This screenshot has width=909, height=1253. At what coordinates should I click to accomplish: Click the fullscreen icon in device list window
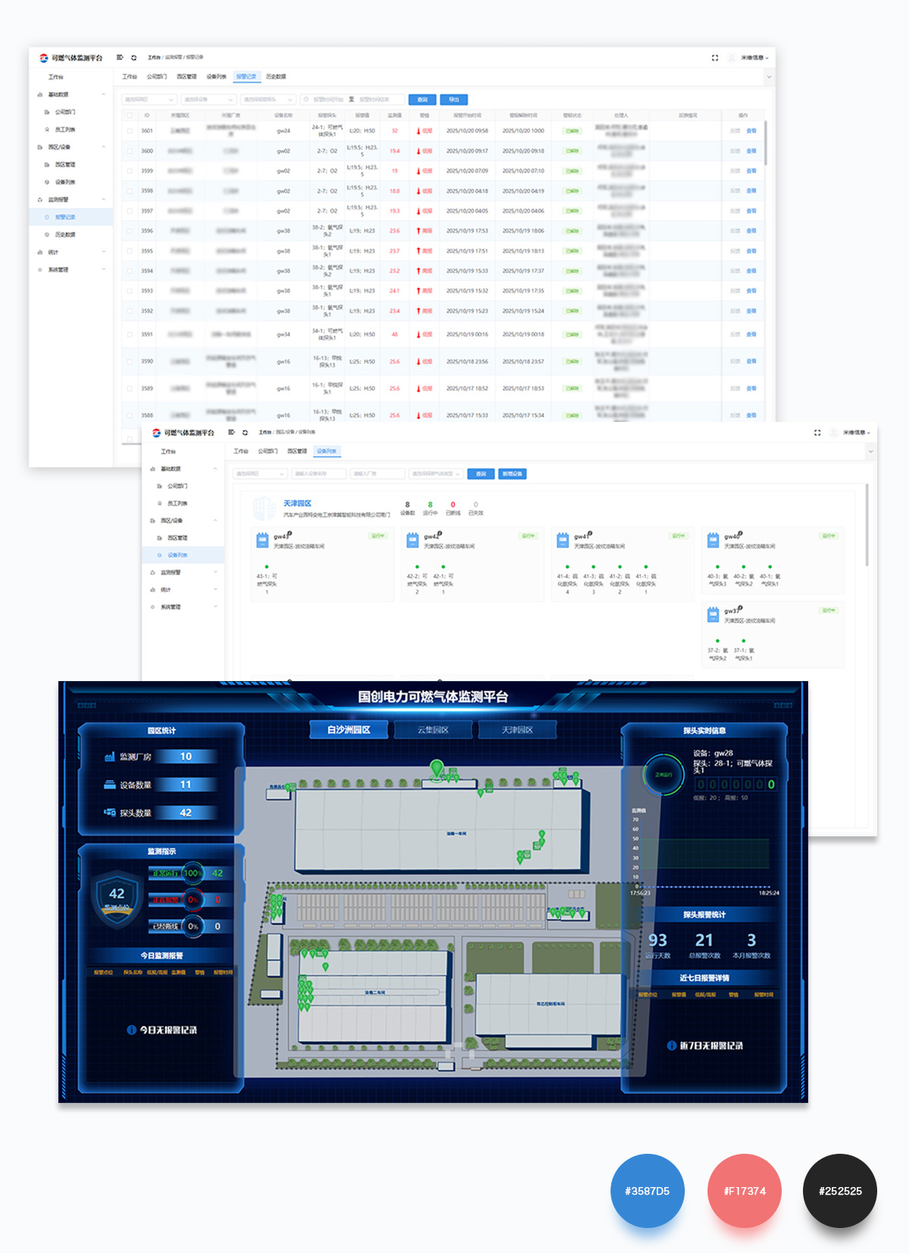[817, 433]
